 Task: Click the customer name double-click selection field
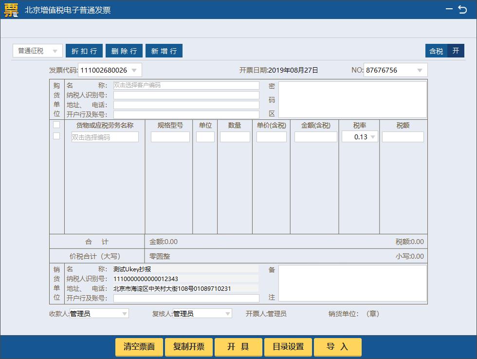click(x=186, y=85)
